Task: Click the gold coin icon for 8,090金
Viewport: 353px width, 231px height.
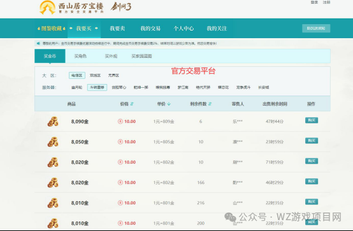Action: (53, 122)
